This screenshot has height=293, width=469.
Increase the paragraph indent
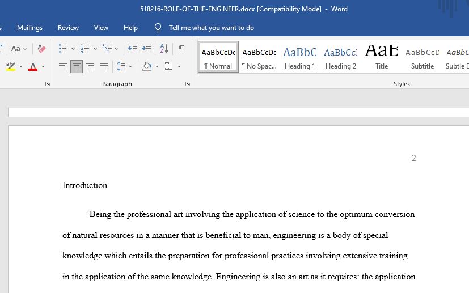pyautogui.click(x=146, y=48)
